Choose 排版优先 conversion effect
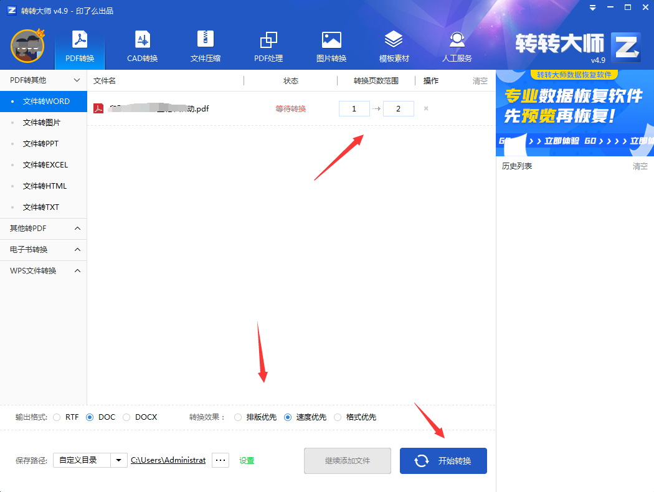Image resolution: width=654 pixels, height=492 pixels. point(238,417)
